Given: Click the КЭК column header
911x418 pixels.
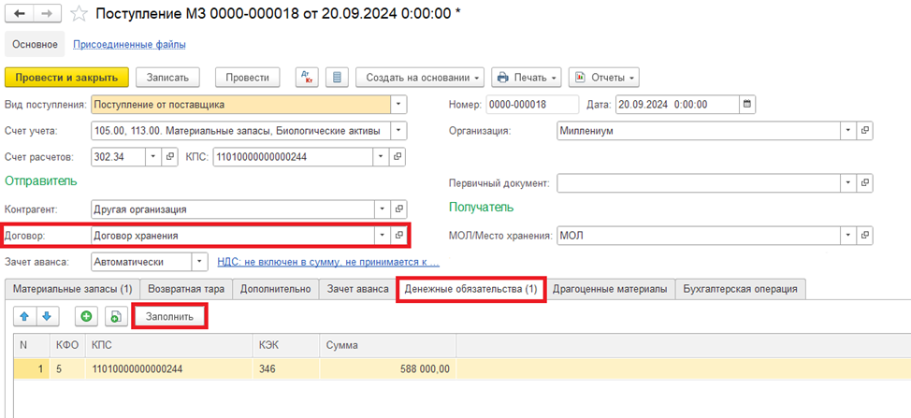Looking at the screenshot, I should pyautogui.click(x=286, y=345).
